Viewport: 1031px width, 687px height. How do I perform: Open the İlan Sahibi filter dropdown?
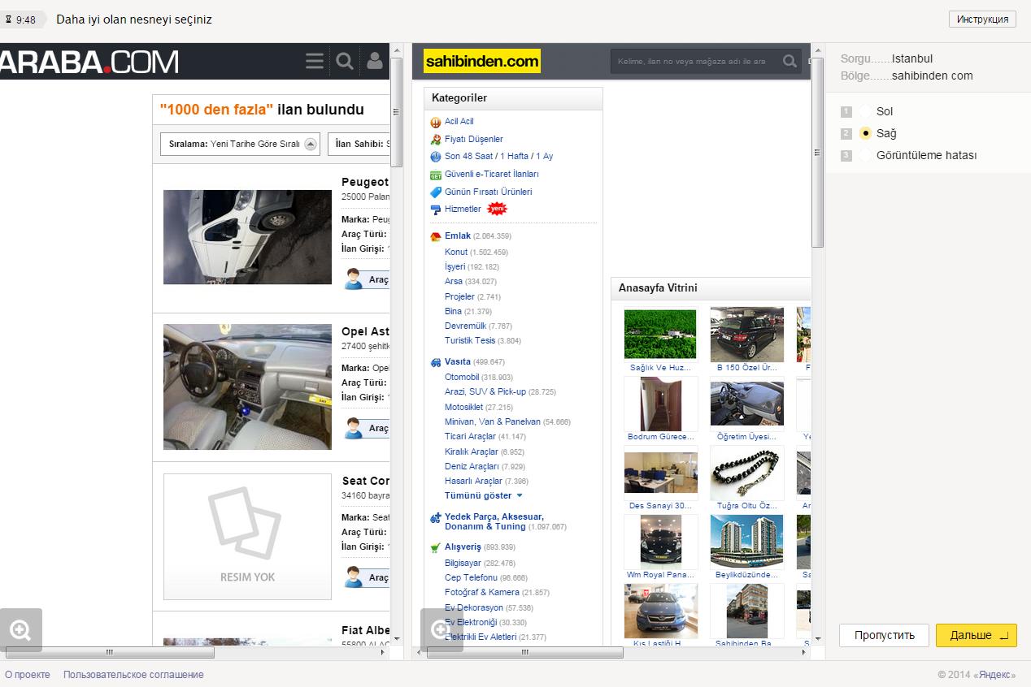click(x=359, y=145)
